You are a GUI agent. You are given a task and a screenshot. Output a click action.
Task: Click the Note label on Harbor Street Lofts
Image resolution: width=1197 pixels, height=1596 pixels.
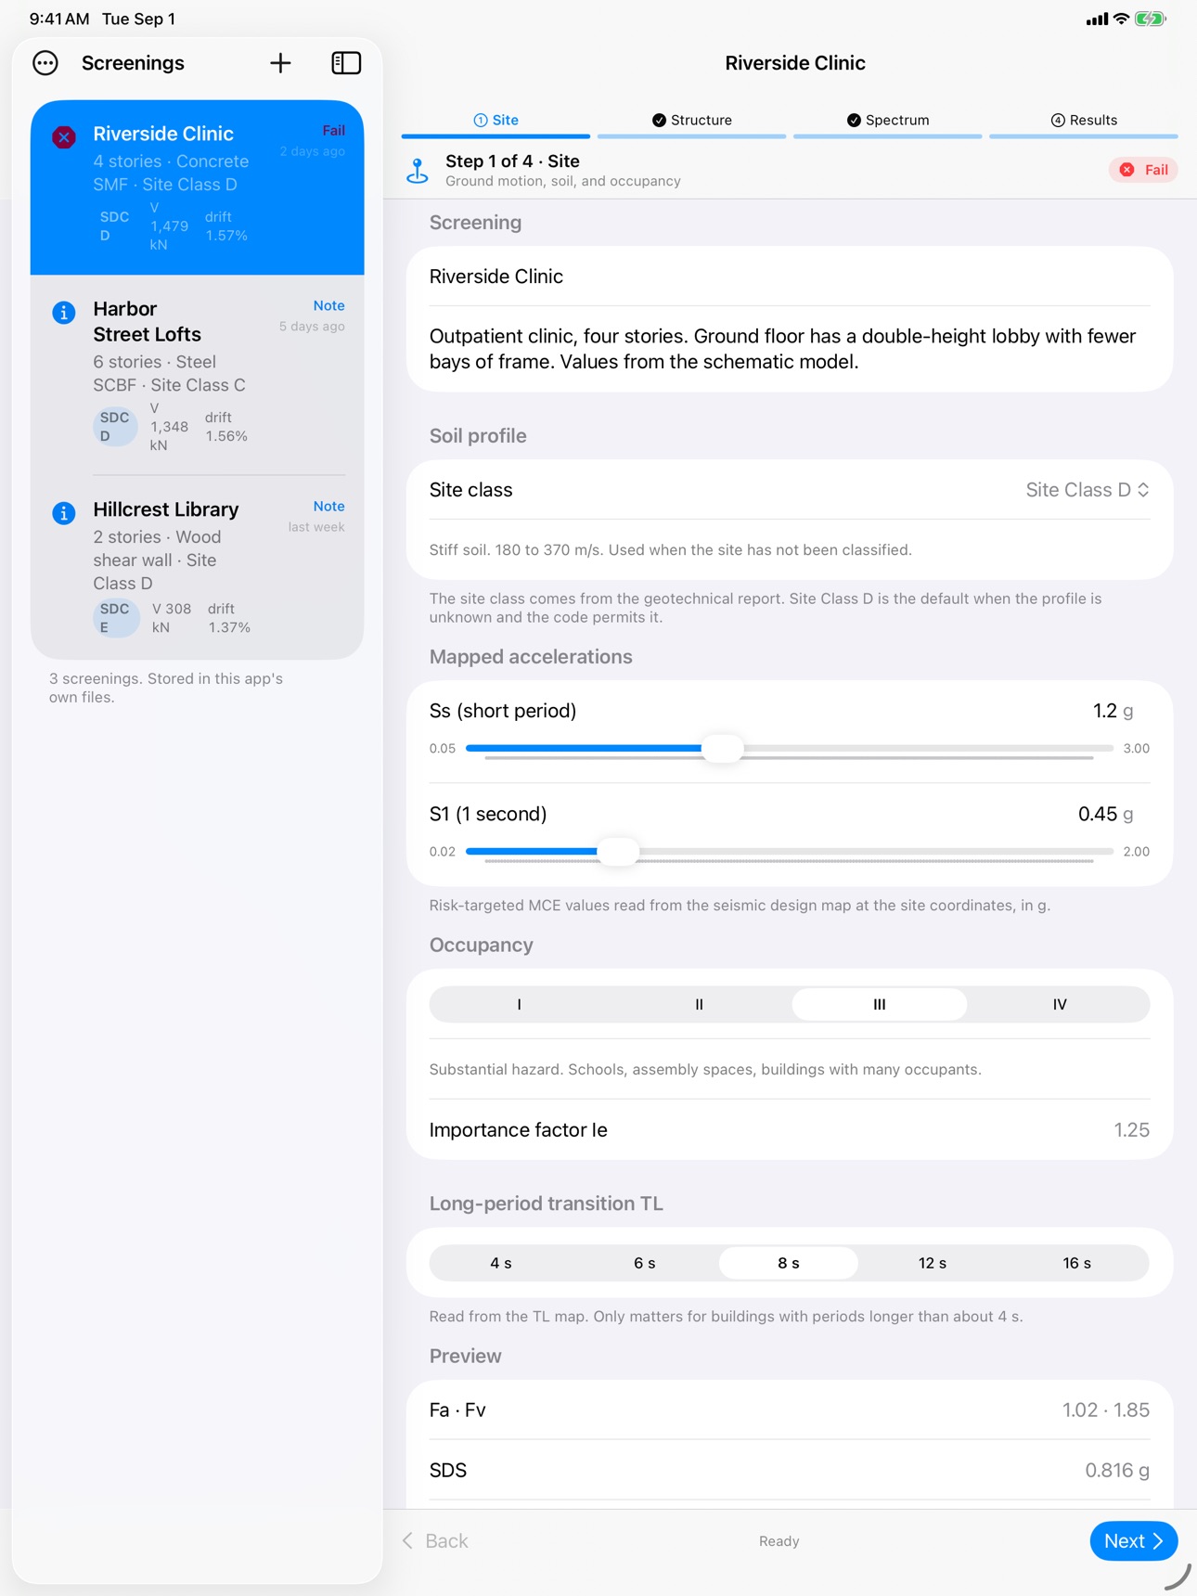(328, 306)
